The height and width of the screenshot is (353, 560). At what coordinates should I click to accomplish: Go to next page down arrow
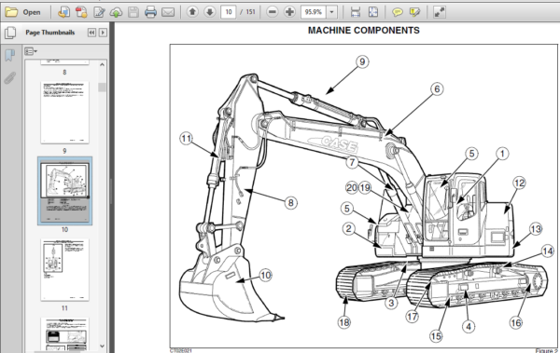tap(210, 12)
